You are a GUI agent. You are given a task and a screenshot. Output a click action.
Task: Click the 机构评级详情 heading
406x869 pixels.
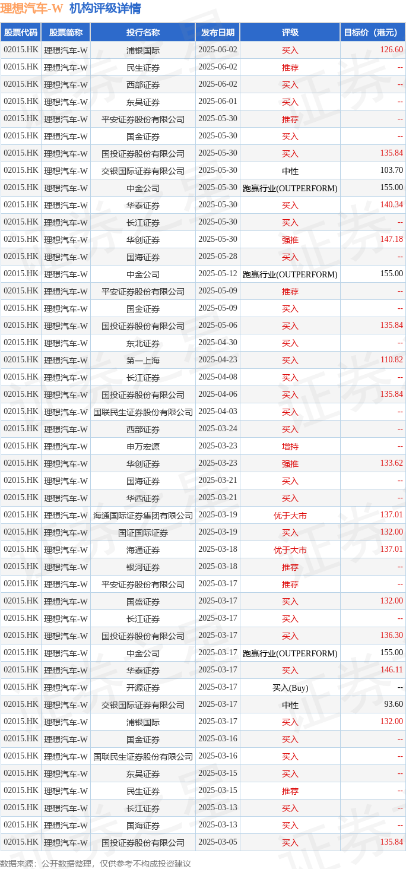(105, 8)
